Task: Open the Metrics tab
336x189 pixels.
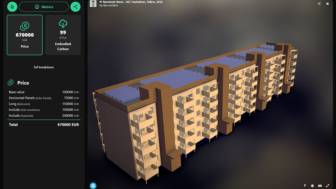Action: point(44,7)
